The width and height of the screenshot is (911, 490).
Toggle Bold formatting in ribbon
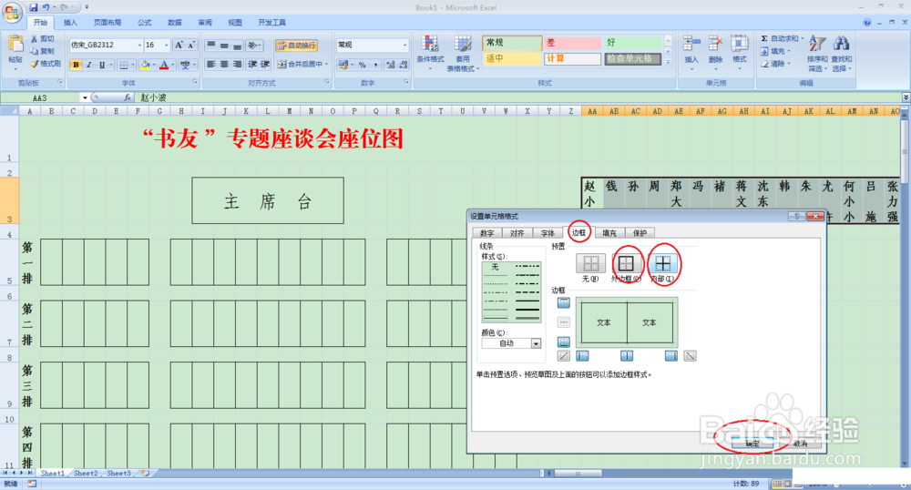[77, 65]
